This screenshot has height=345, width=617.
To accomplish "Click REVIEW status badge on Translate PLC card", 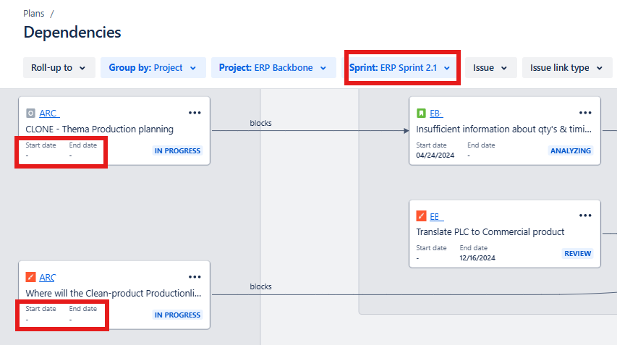I will 578,253.
